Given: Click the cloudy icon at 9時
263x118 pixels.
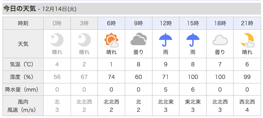Looking at the screenshot, I should point(139,39).
